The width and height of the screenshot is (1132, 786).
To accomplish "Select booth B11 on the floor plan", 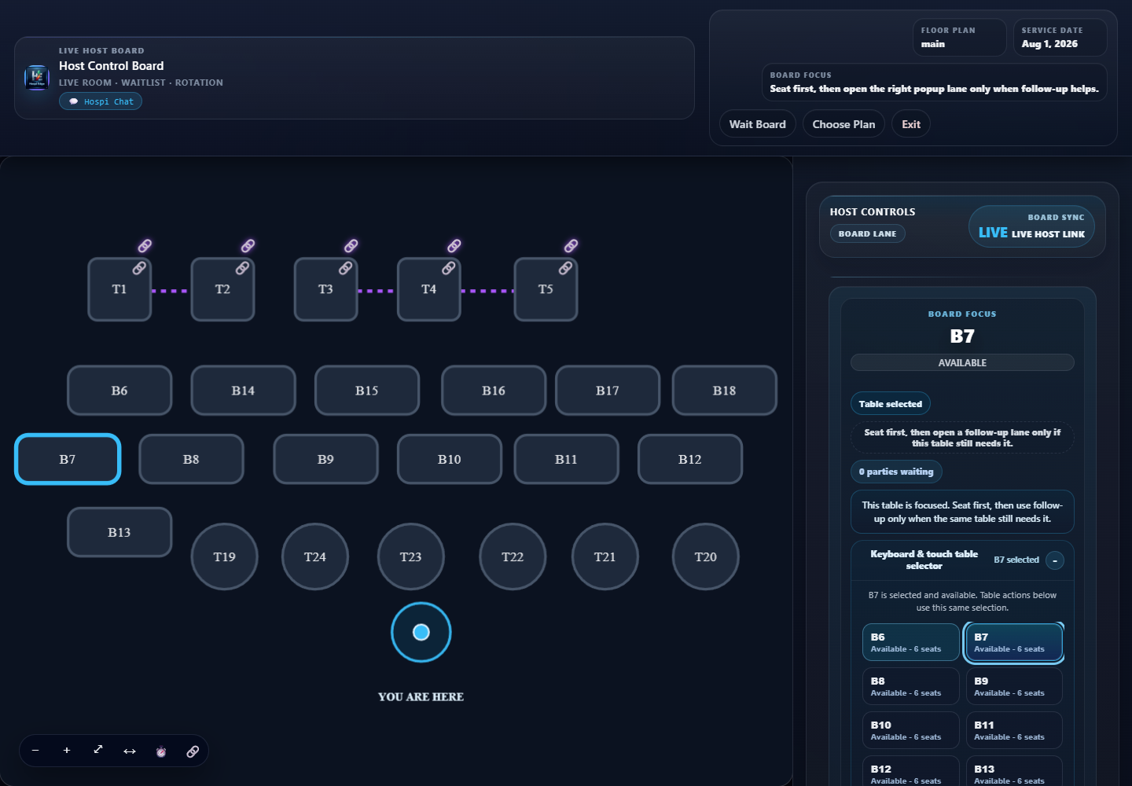I will pos(567,459).
